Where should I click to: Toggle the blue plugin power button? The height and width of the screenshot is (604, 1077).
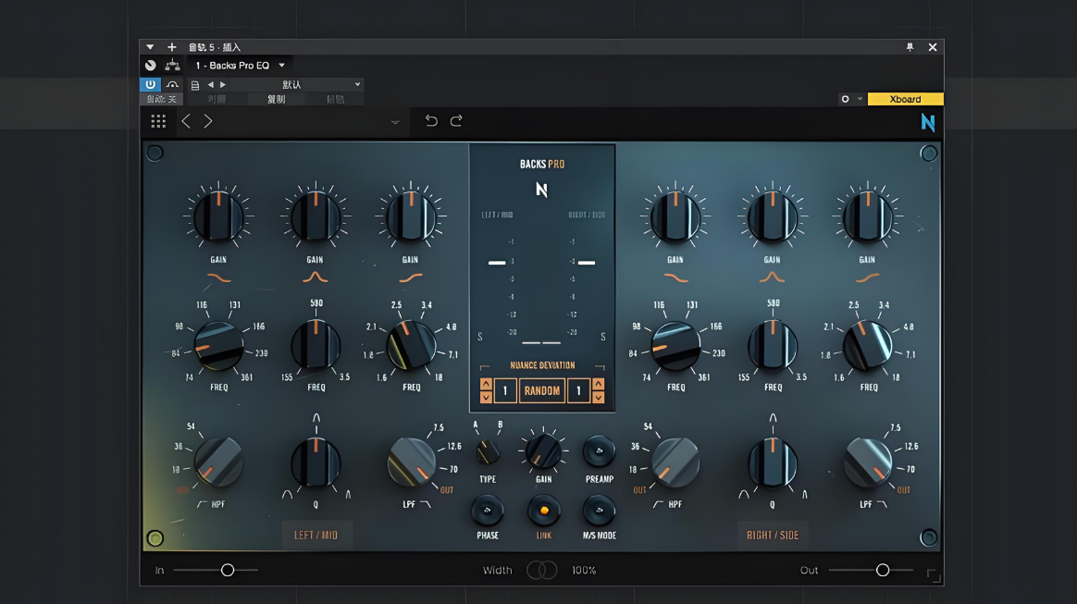tap(151, 84)
